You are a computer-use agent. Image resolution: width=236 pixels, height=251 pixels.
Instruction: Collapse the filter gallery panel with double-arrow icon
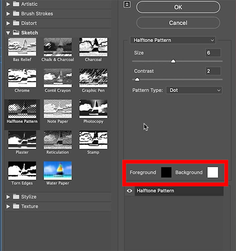127,5
